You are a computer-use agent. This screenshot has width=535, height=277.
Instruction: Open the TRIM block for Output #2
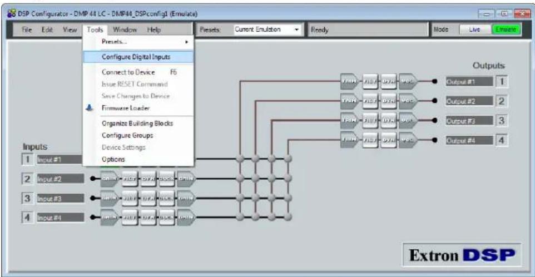coord(350,101)
